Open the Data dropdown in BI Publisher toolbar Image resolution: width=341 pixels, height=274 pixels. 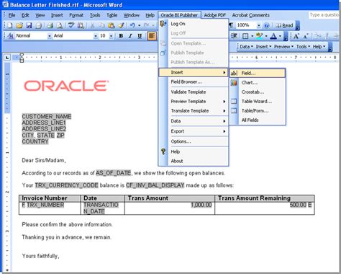pos(246,47)
